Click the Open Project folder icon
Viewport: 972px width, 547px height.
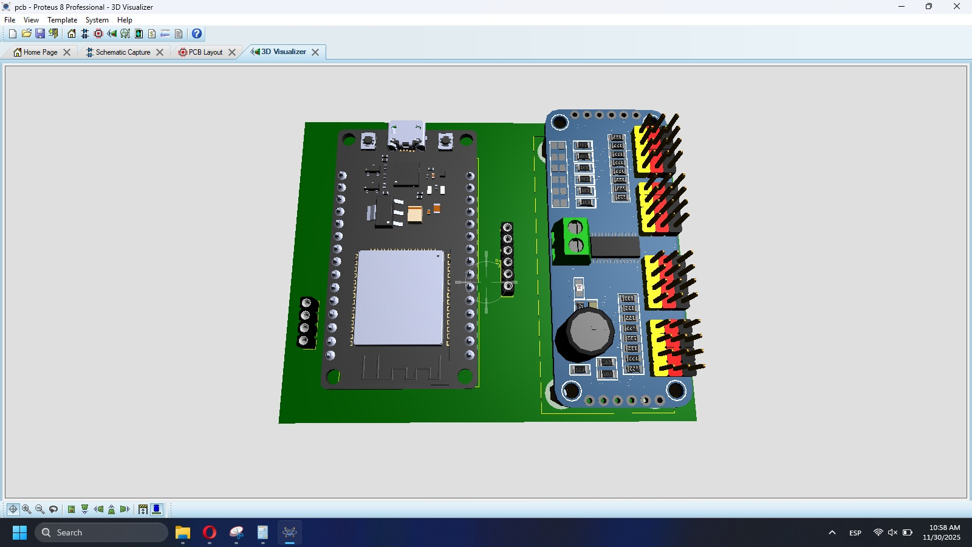coord(27,34)
